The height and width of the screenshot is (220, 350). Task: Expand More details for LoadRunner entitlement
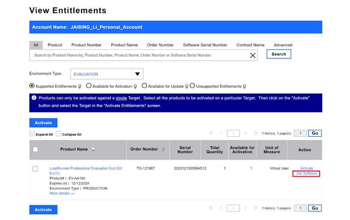point(62,193)
